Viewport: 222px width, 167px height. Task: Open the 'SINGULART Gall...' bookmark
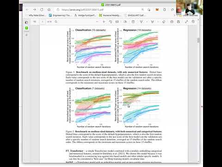pos(135,15)
